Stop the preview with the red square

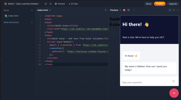[124, 10]
